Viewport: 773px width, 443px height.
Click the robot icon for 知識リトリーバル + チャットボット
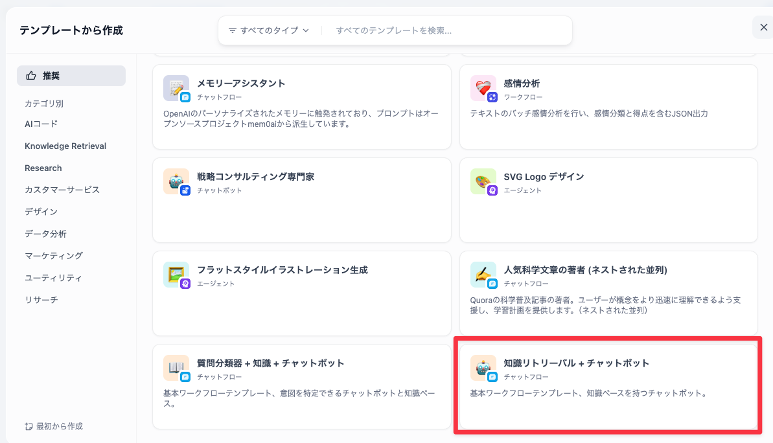pos(483,368)
